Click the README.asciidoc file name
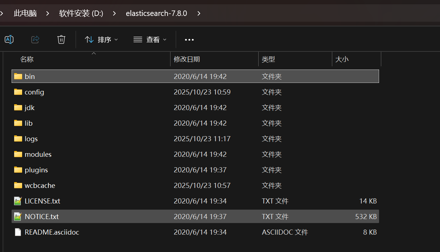 coord(52,232)
